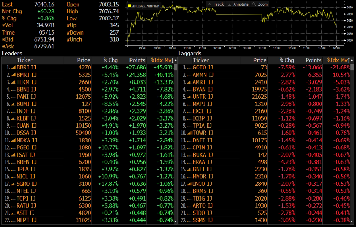Click the *Vol value 34.97B

click(x=46, y=25)
